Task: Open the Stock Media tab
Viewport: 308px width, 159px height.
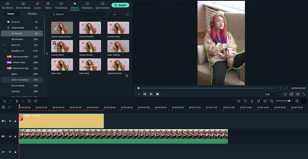Action: pos(23,6)
